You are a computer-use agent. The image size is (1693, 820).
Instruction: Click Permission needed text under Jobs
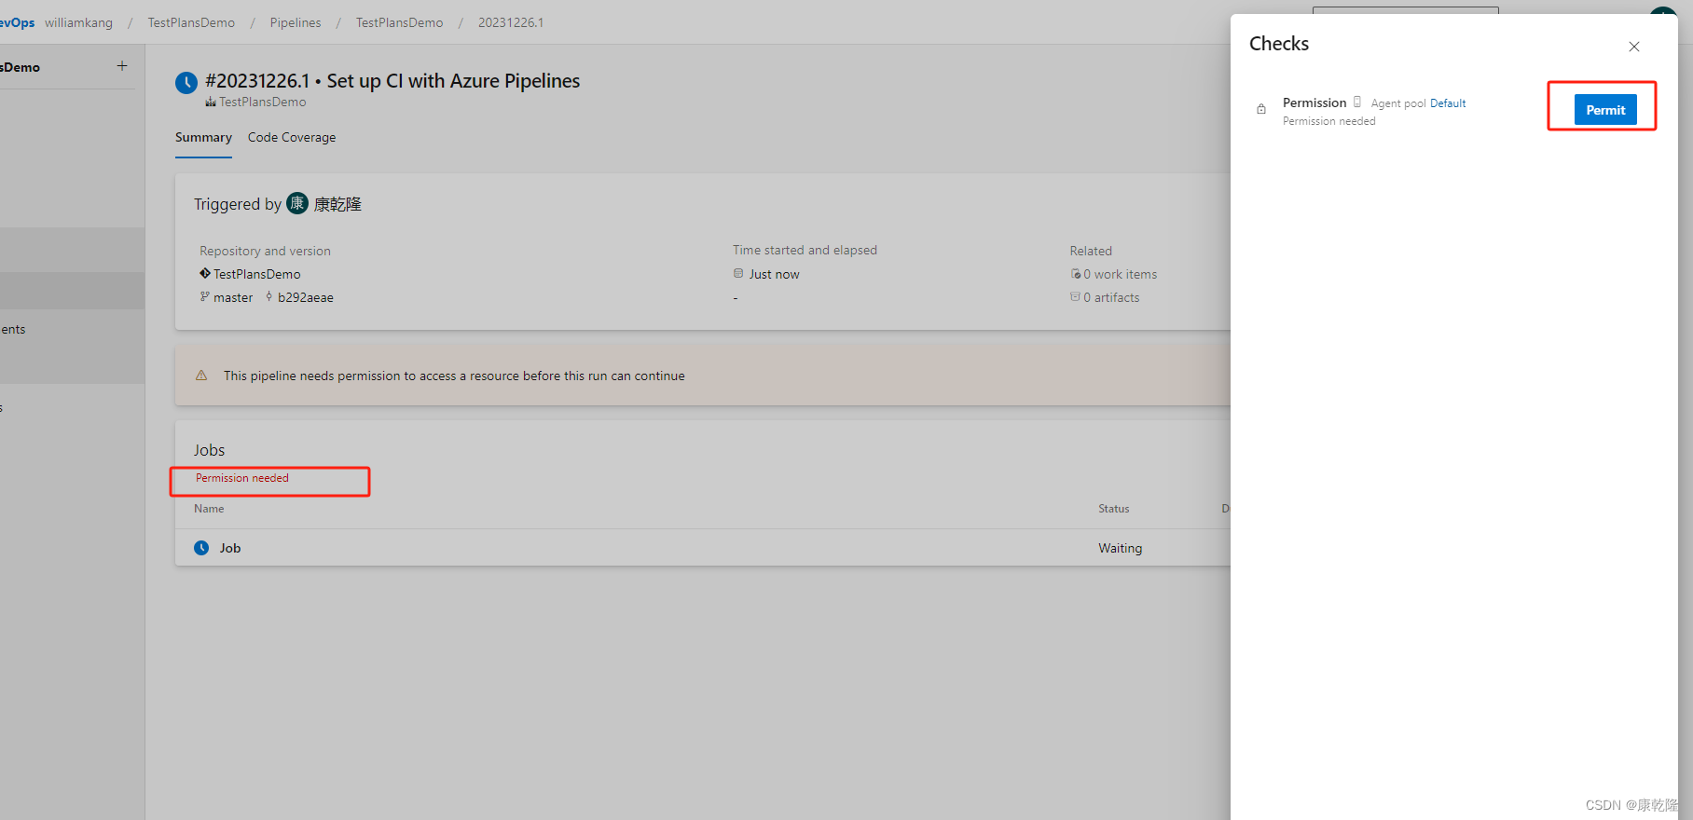tap(242, 478)
